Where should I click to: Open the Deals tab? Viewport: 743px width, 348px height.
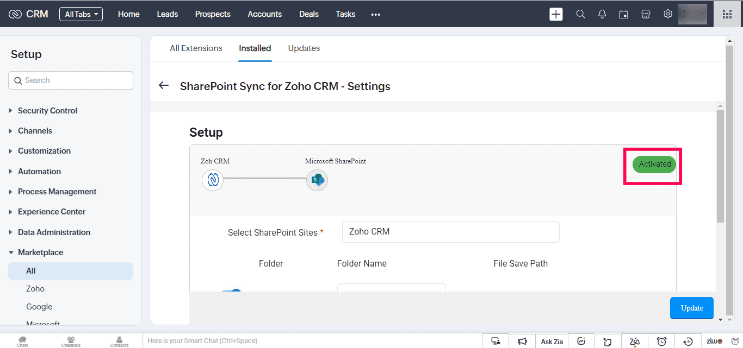pos(309,14)
